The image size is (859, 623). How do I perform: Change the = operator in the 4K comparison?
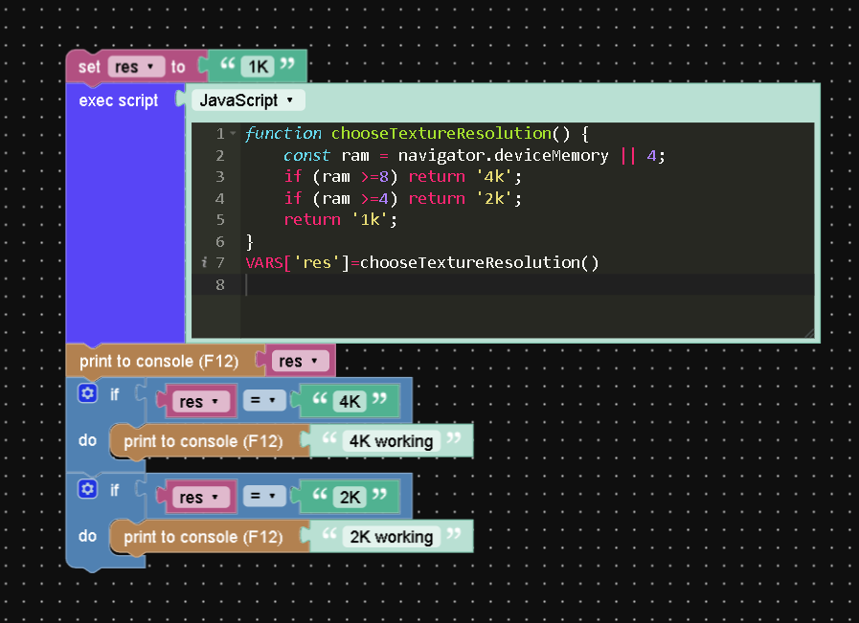[x=263, y=402]
